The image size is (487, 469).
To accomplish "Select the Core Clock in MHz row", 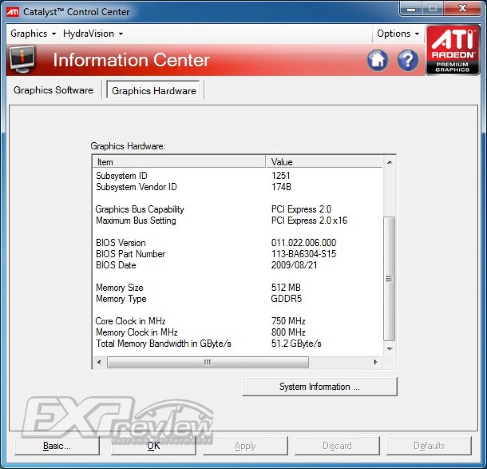I will [238, 321].
